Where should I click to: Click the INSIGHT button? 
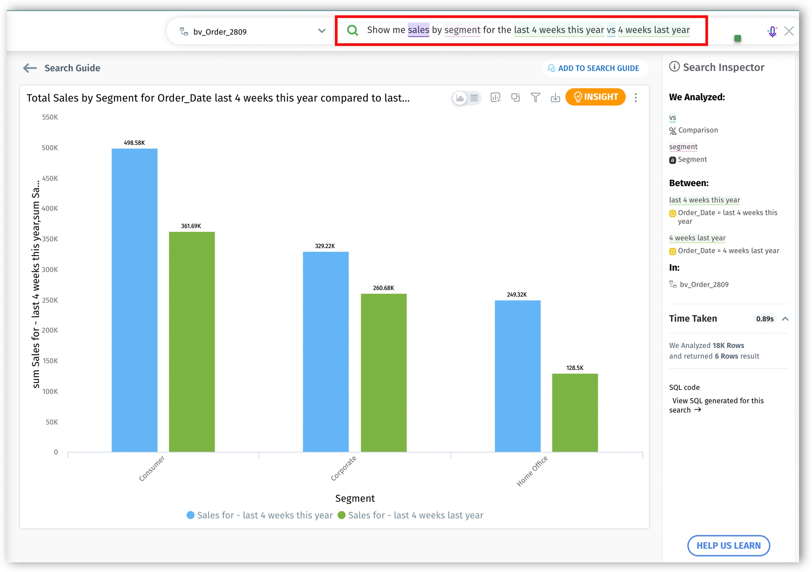[595, 97]
